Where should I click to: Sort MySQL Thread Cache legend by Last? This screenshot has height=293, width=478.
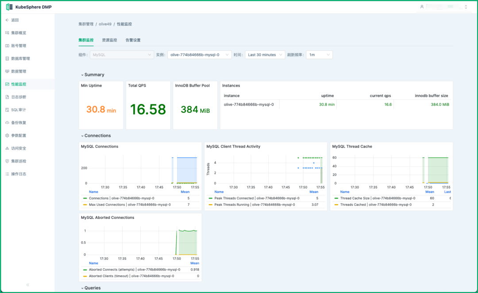click(447, 192)
